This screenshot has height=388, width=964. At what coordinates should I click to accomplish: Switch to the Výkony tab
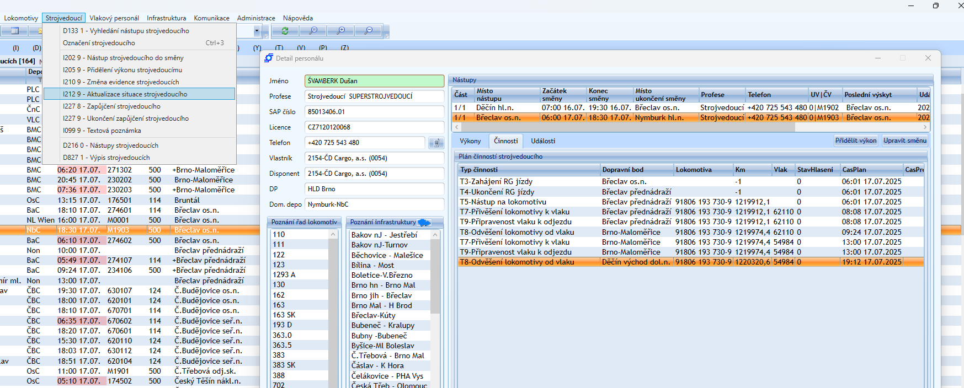470,141
